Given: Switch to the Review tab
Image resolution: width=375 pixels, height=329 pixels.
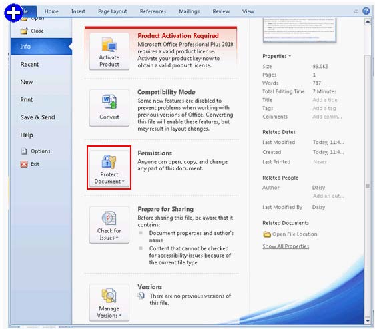Looking at the screenshot, I should pyautogui.click(x=221, y=11).
